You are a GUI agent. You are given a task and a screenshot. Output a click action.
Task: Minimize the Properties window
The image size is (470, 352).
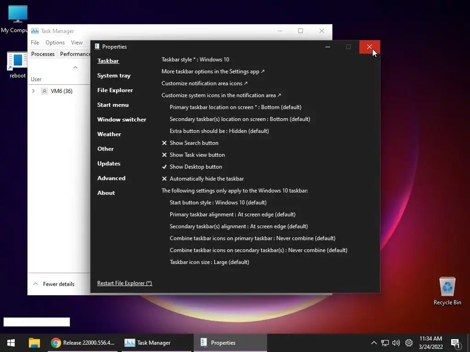pyautogui.click(x=328, y=47)
